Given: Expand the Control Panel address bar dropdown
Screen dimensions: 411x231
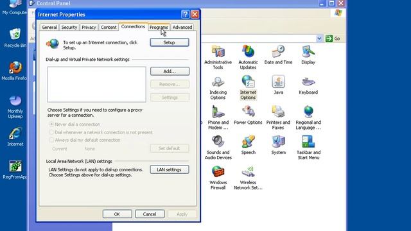Looking at the screenshot, I should tap(319, 38).
